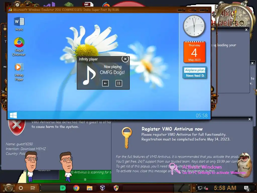Click 'Register VMO Antivirus now' heading
The width and height of the screenshot is (257, 193).
coord(172,129)
